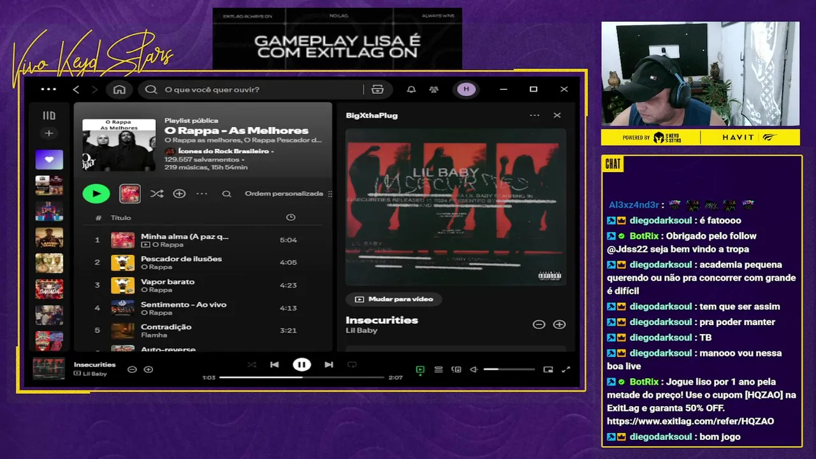
Task: Toggle the Now Playing view button
Action: (420, 369)
